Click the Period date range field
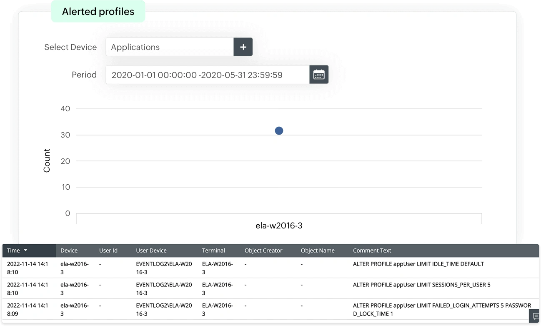The image size is (541, 326). [x=208, y=75]
